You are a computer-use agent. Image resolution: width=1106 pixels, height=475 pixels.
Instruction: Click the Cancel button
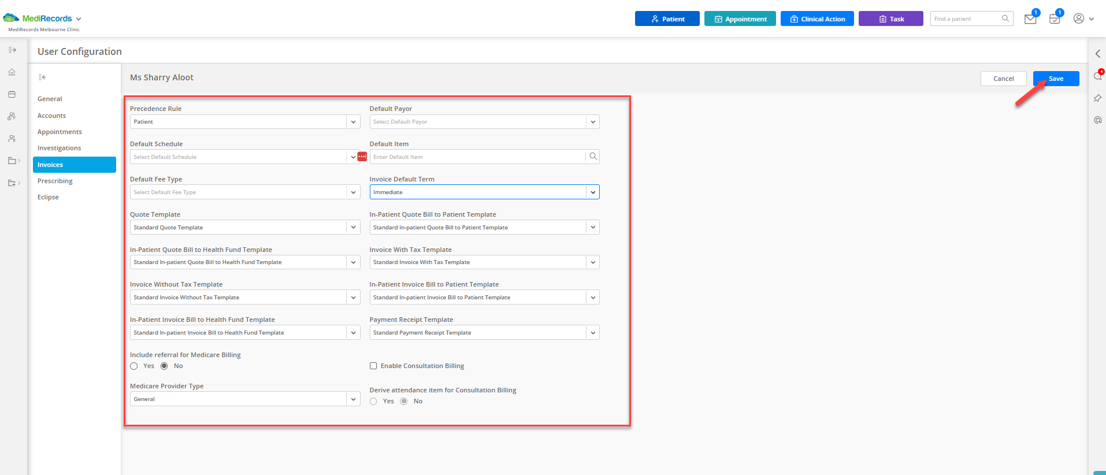(x=1003, y=79)
